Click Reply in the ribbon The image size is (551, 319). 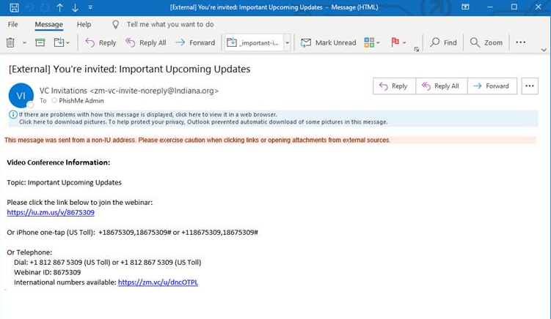coord(101,42)
